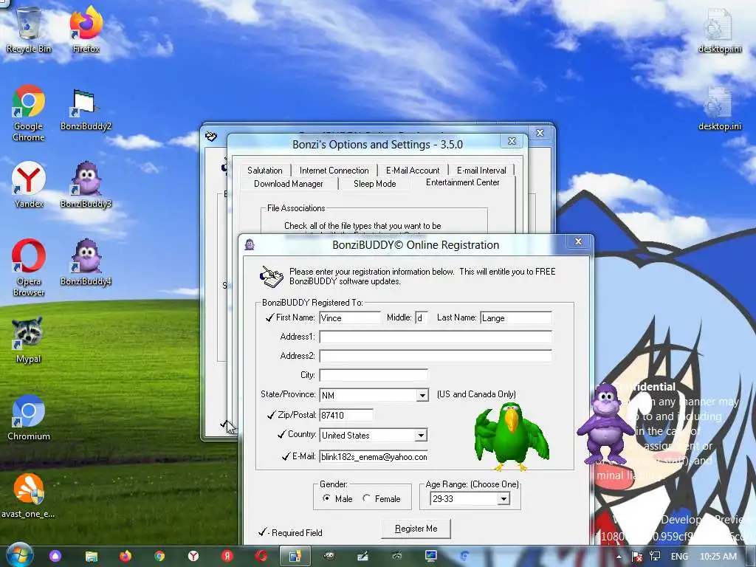756x567 pixels.
Task: Select the upper desktop.ini file icon
Action: click(x=719, y=30)
